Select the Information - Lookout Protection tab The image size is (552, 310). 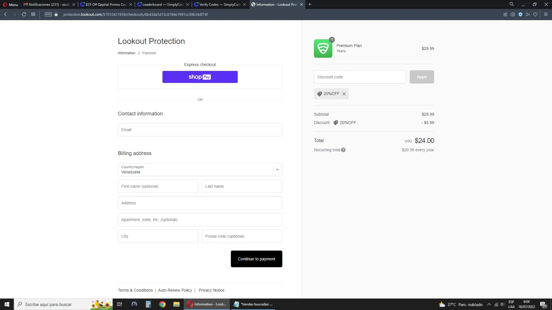tap(276, 4)
